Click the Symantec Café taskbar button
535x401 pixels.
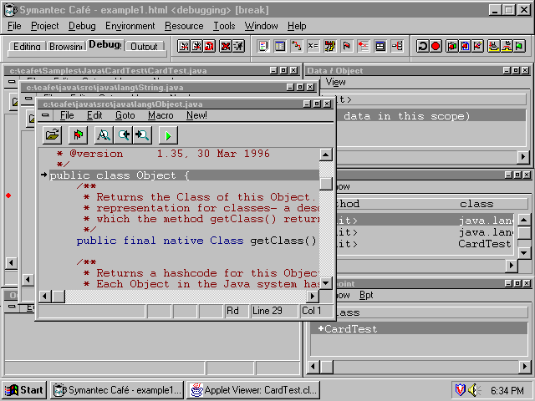point(117,390)
